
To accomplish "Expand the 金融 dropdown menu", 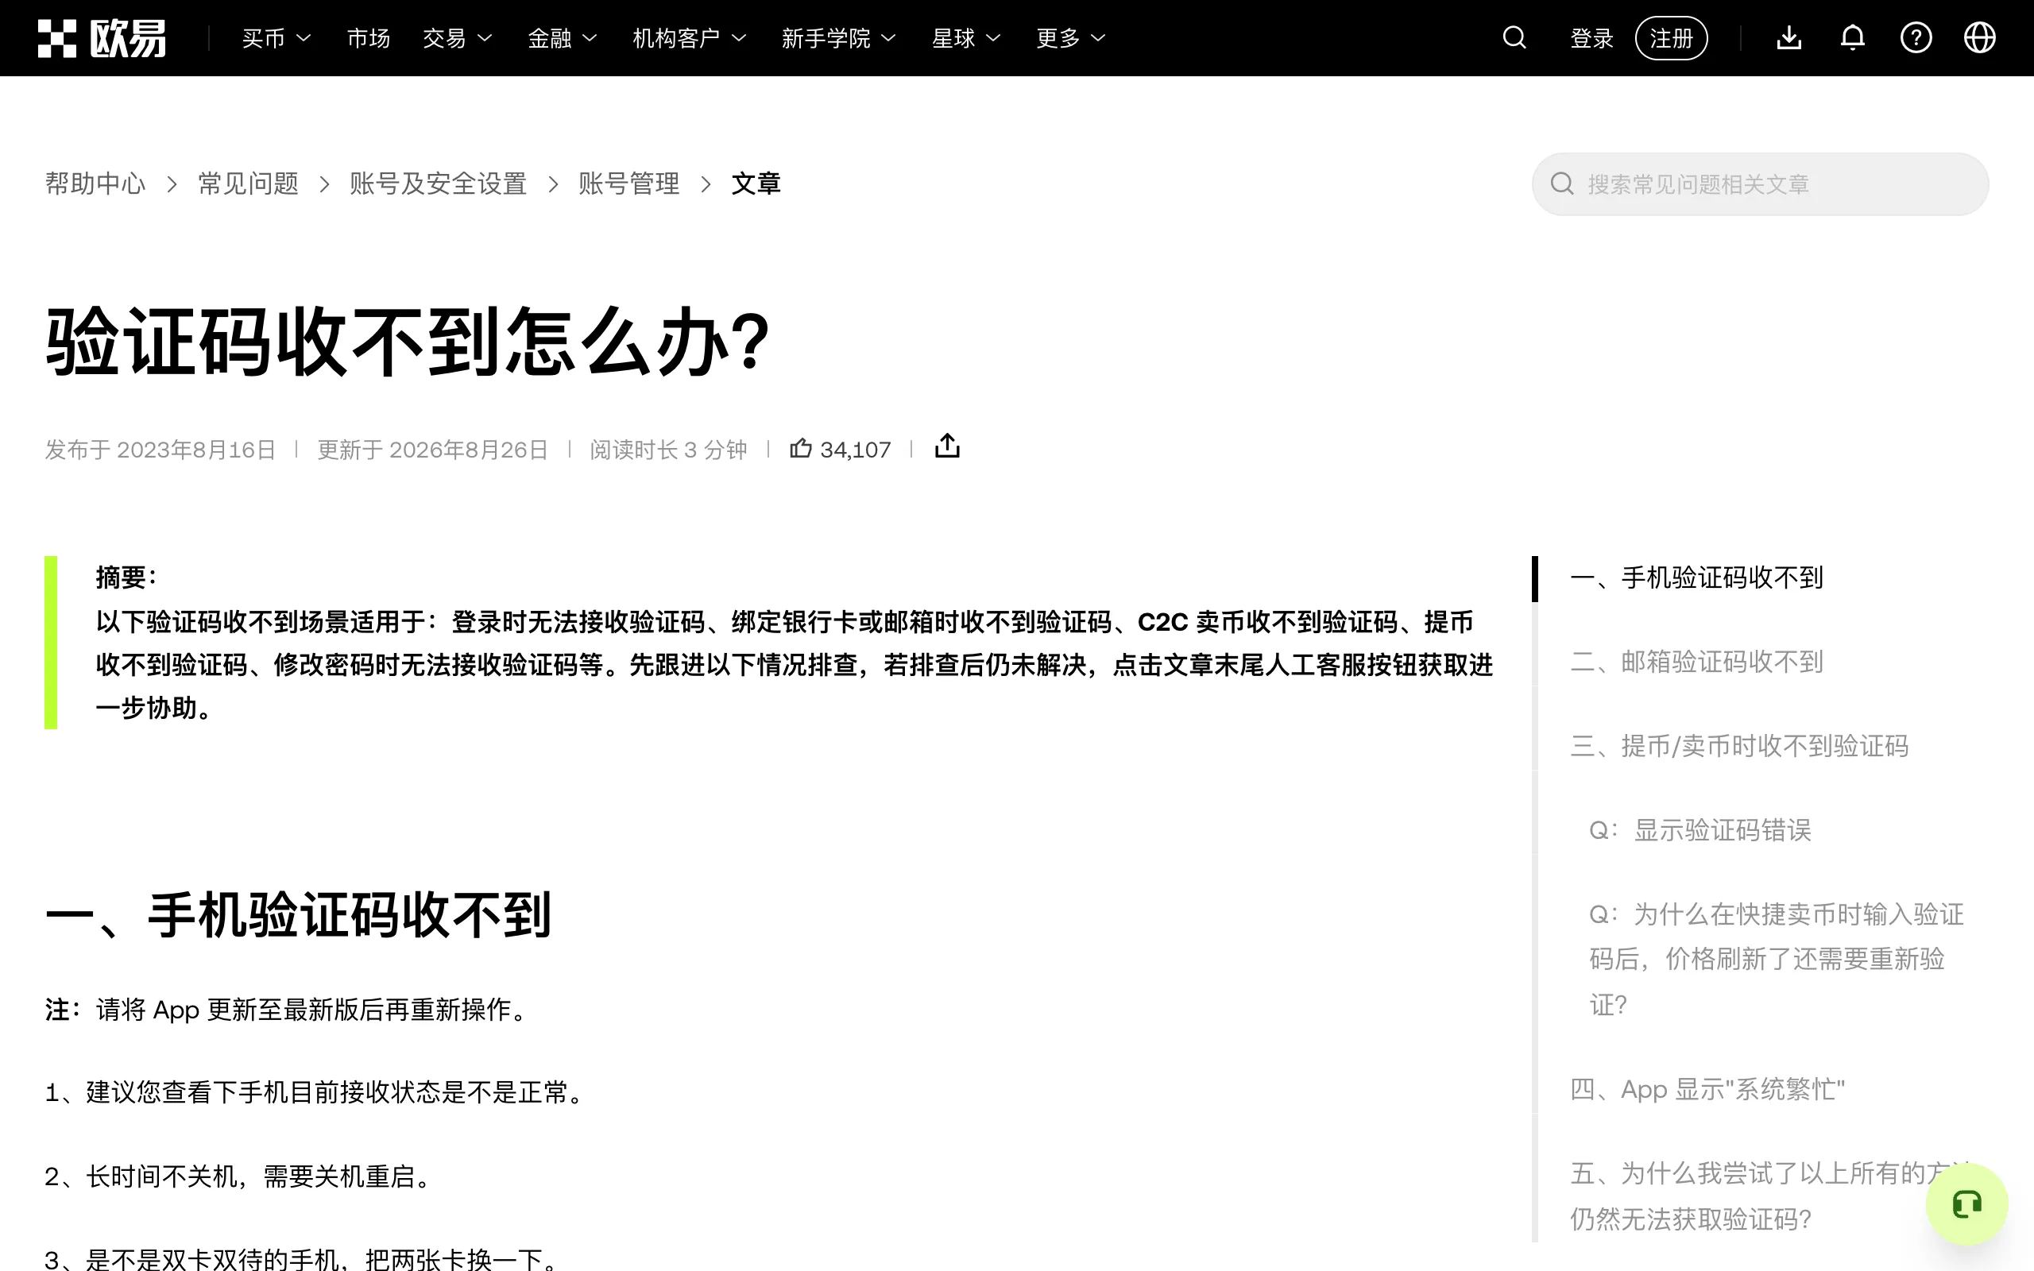I will point(563,38).
